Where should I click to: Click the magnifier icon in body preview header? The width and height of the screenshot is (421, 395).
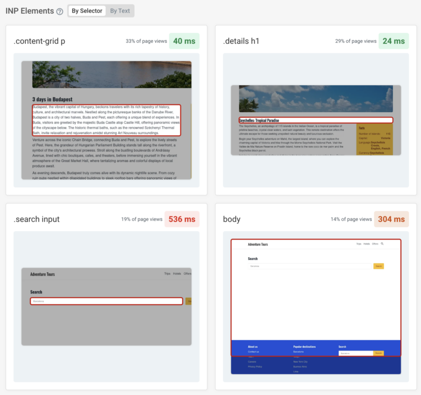click(382, 244)
